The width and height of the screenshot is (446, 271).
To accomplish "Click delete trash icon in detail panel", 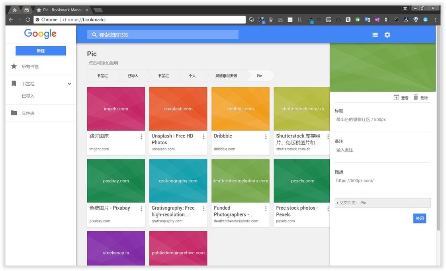I will [416, 97].
